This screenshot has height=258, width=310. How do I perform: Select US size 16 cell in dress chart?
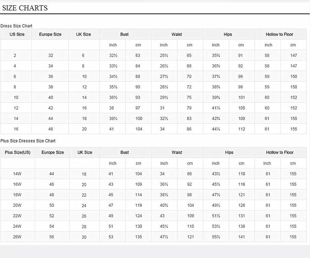[16, 129]
